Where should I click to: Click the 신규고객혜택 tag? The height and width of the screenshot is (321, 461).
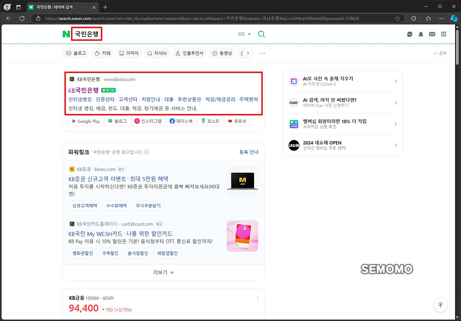pyautogui.click(x=85, y=205)
